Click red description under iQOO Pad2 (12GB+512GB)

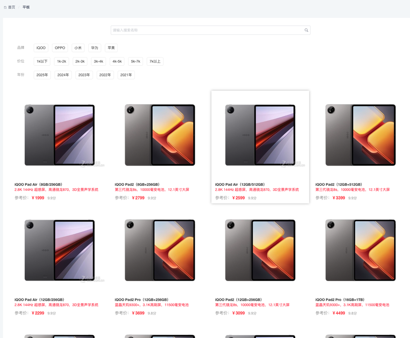pyautogui.click(x=353, y=190)
